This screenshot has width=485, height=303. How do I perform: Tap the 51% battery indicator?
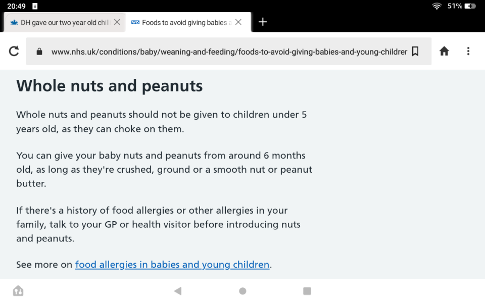461,6
